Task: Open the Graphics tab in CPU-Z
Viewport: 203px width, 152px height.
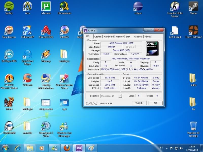Action: pos(138,36)
